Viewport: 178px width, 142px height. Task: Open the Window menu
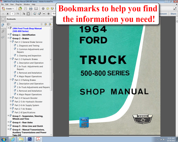coord(27,4)
